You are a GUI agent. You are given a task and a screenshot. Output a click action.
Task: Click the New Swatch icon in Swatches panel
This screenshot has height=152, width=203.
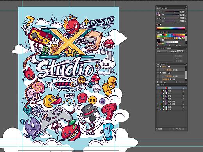click(x=180, y=45)
